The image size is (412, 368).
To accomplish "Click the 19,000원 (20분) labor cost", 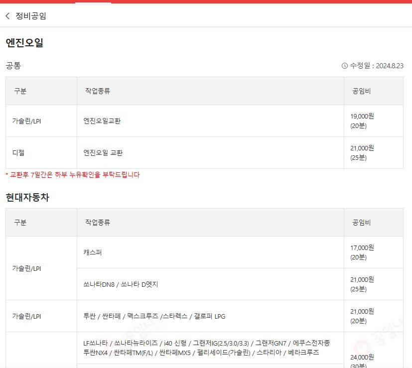I will point(373,121).
